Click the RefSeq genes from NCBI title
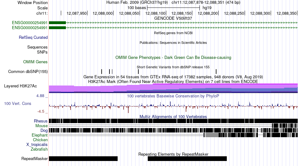This screenshot has width=298, height=166. (173, 33)
